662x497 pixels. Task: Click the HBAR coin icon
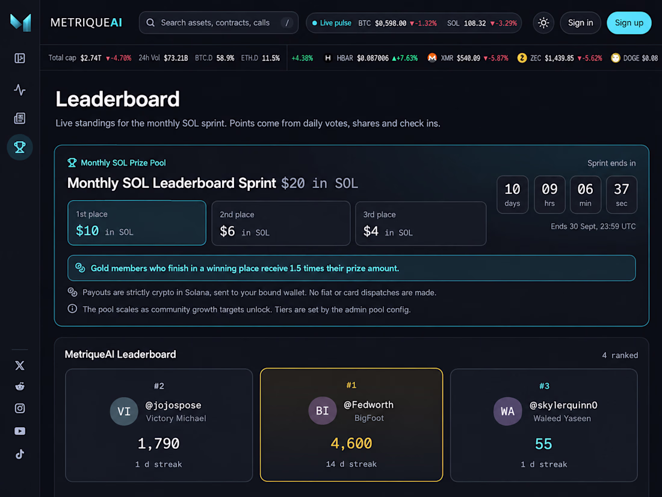pos(327,58)
